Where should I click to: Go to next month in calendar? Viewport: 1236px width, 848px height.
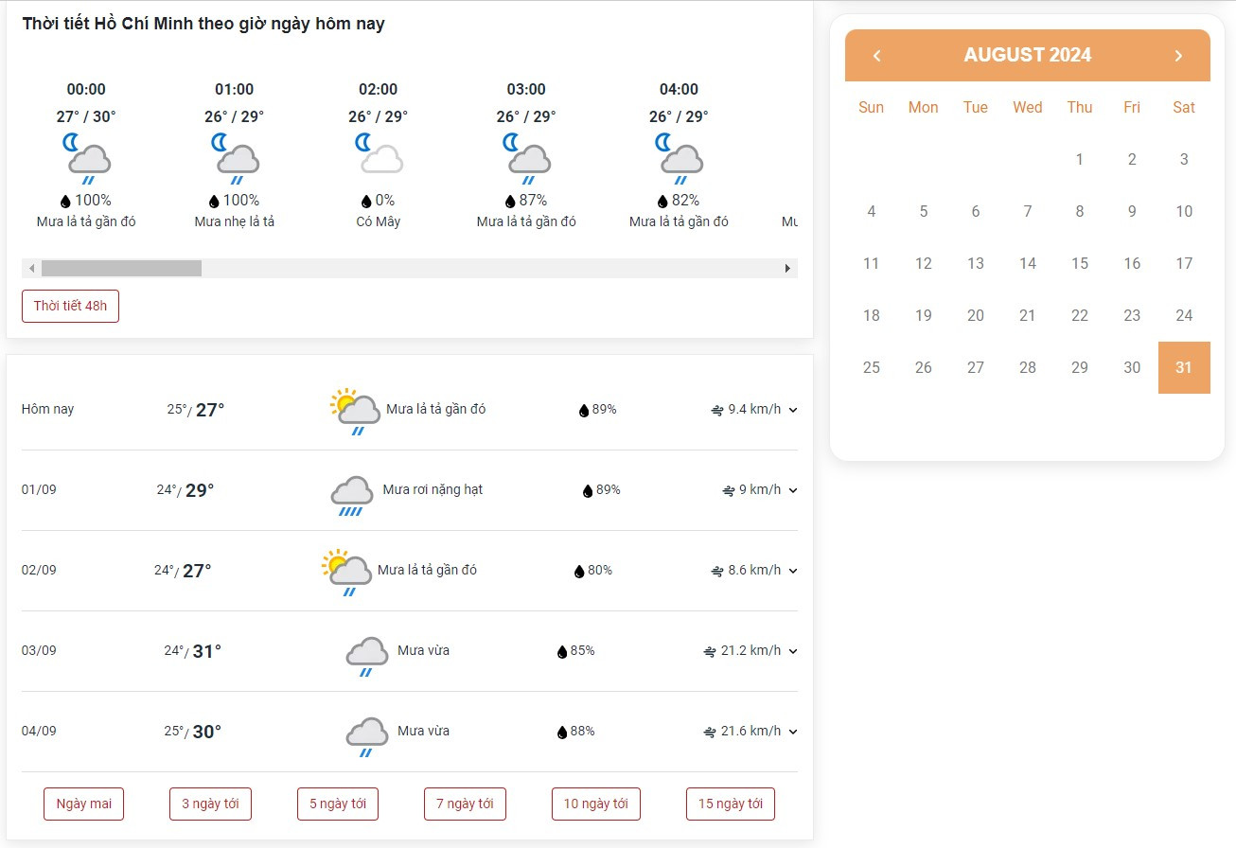coord(1178,56)
